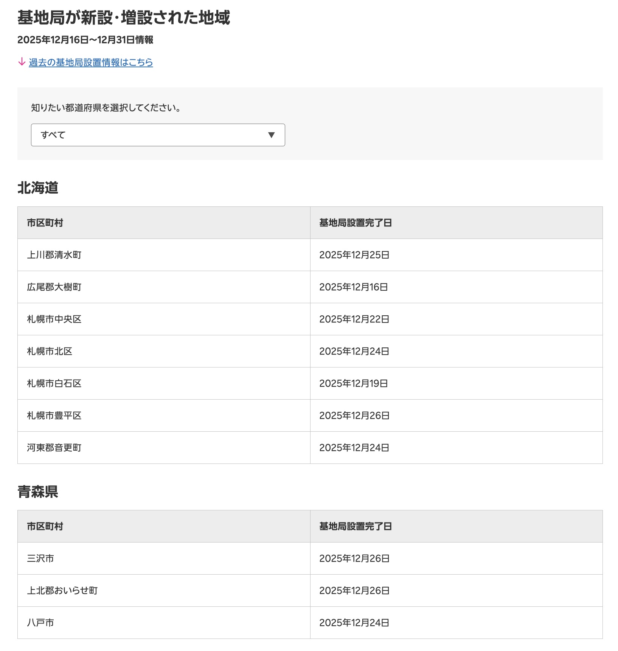Select the 札幌市北区 cell
The width and height of the screenshot is (618, 651).
[164, 351]
